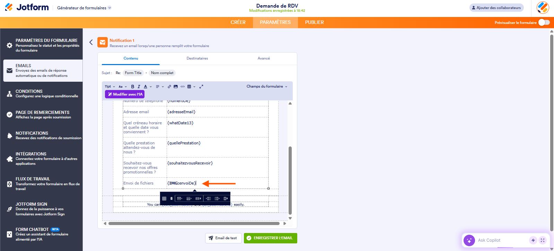Screen dimensions: 554x251
Task: Toggle Prévisualiser le formulaire switch
Action: 544,23
